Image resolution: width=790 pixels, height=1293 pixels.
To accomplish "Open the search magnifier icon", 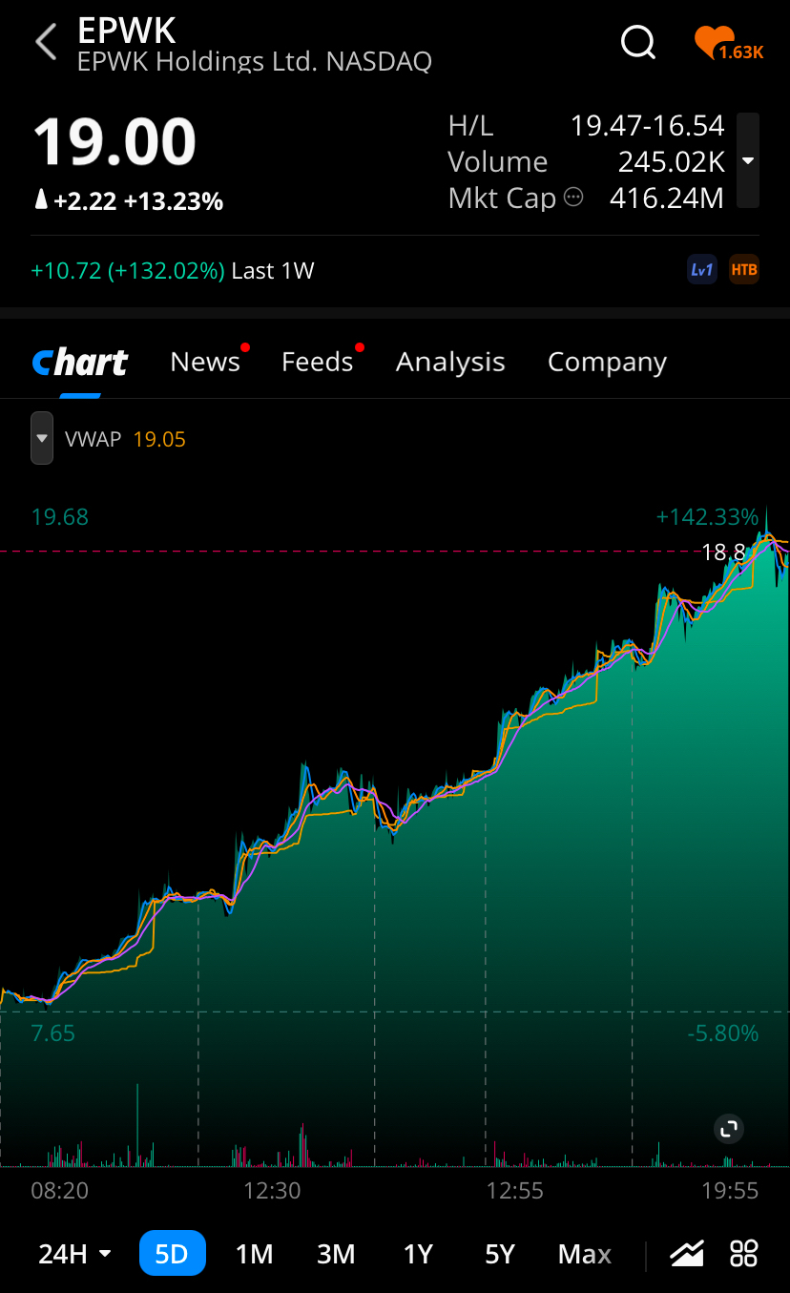I will (637, 41).
